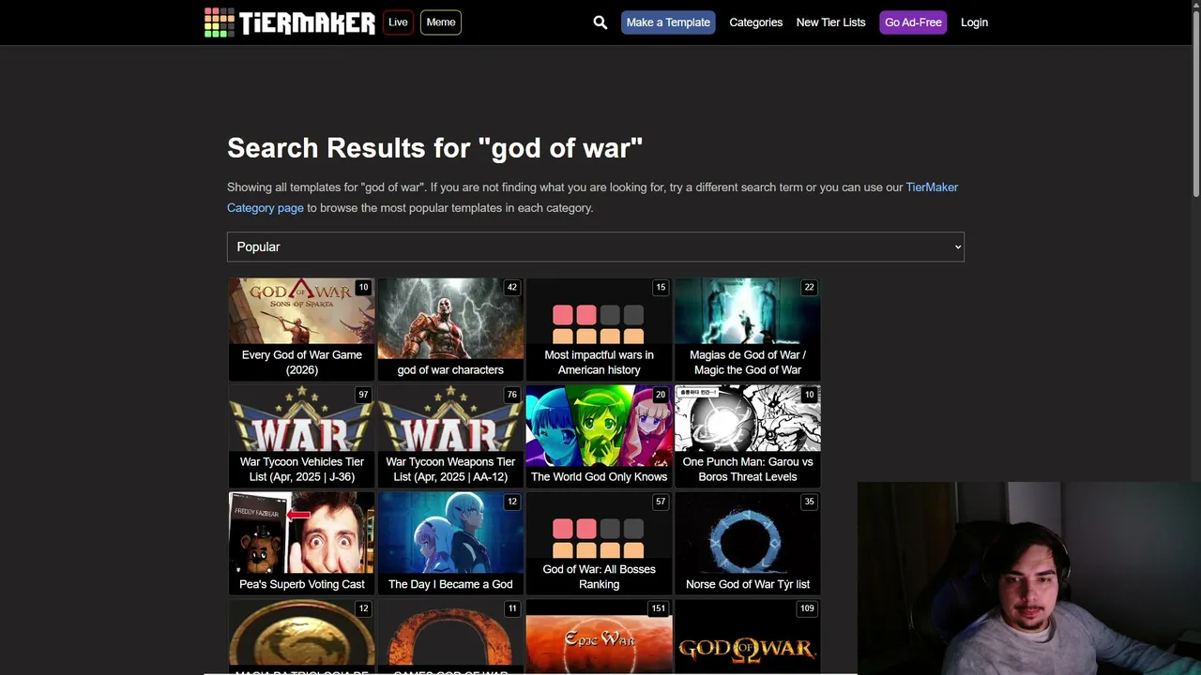The width and height of the screenshot is (1201, 675).
Task: Click 'War Tycoon Weapons Tier List' title text
Action: (450, 470)
